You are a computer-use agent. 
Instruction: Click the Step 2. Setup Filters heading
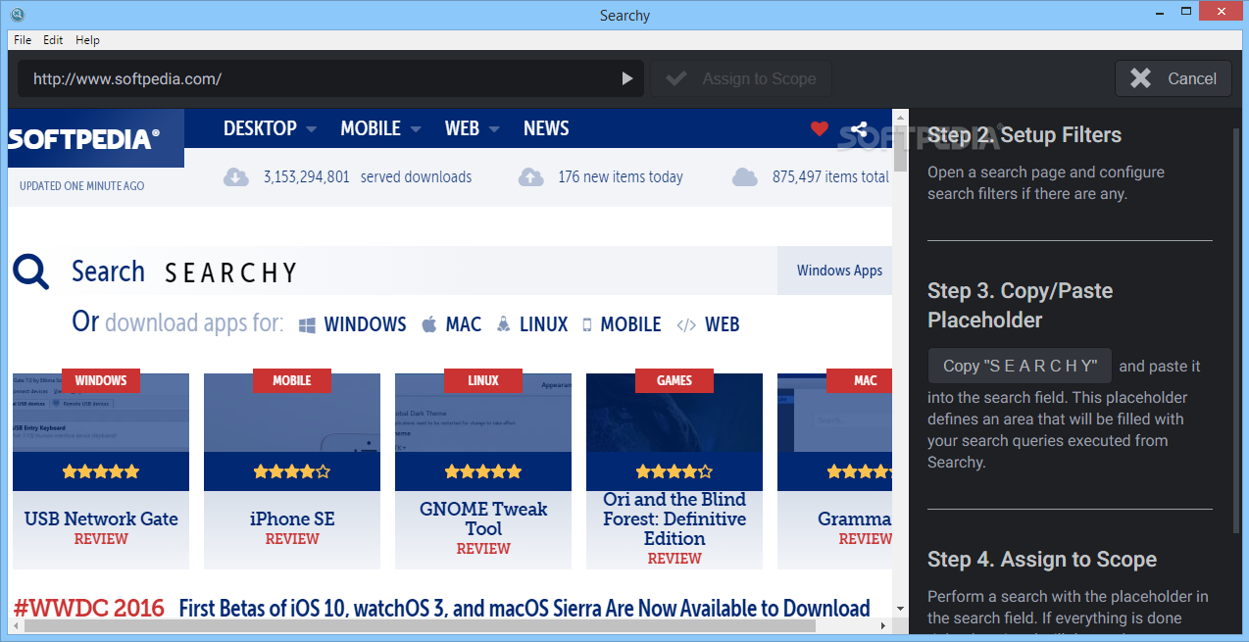click(x=1024, y=135)
